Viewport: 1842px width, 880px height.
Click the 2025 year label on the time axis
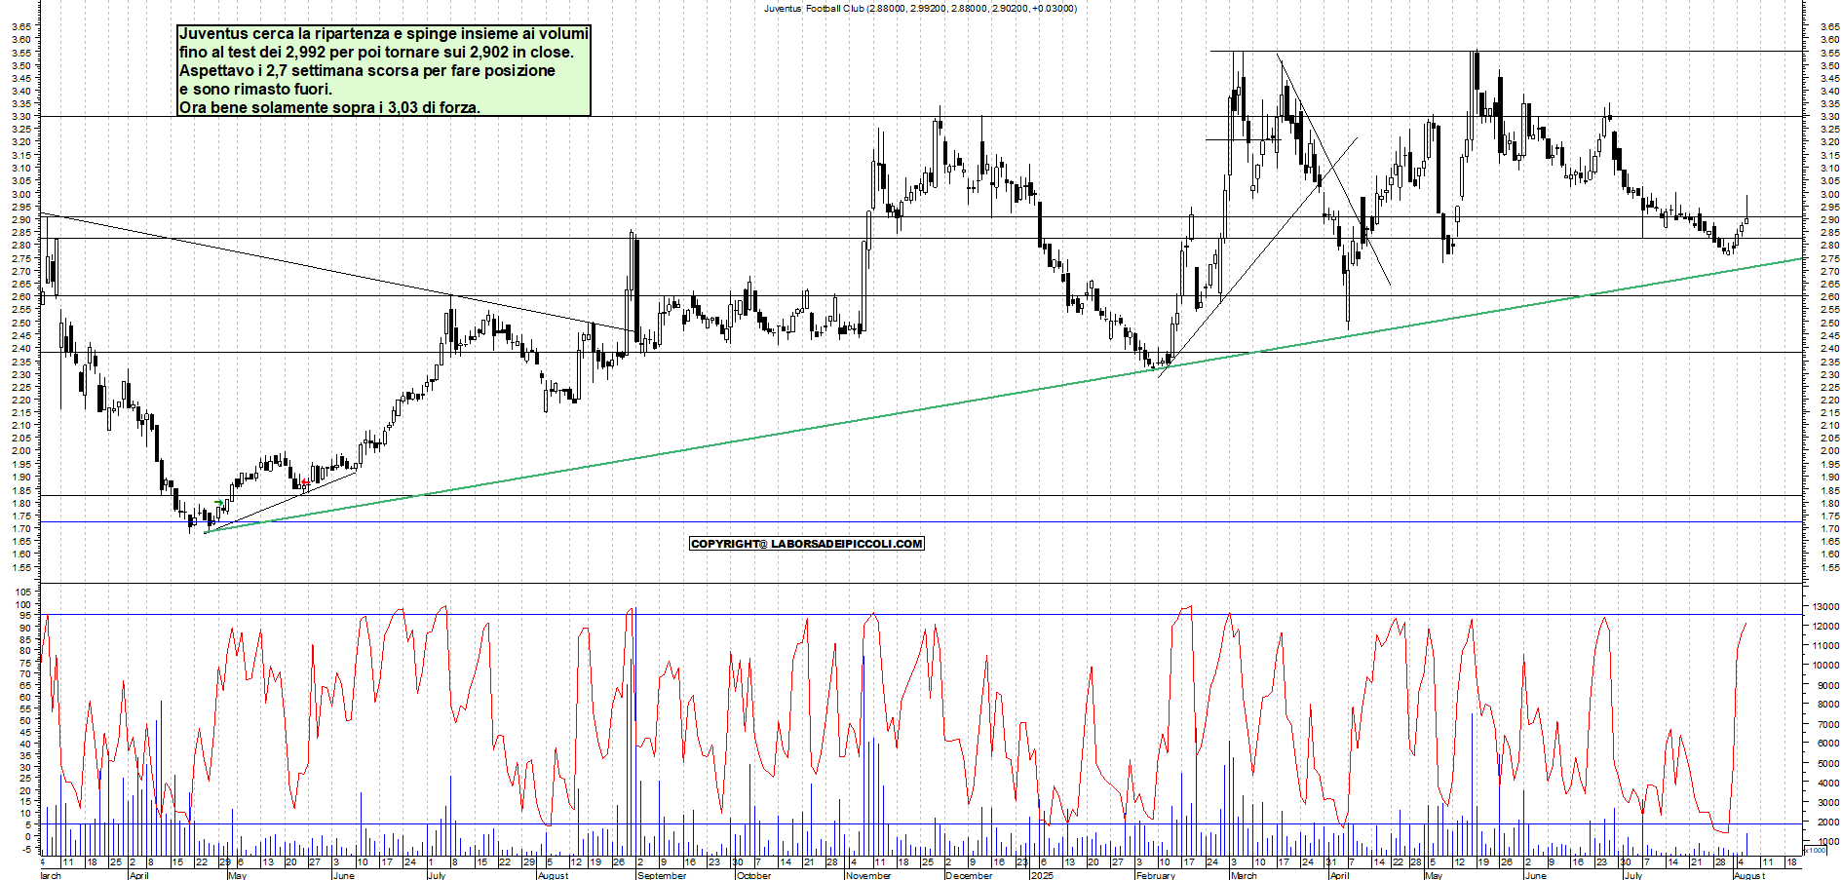[x=1043, y=875]
